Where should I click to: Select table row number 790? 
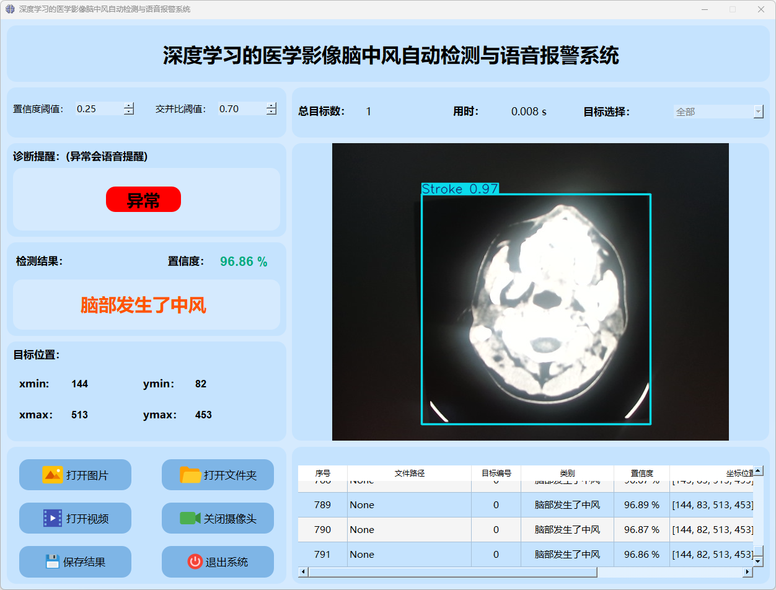[322, 530]
